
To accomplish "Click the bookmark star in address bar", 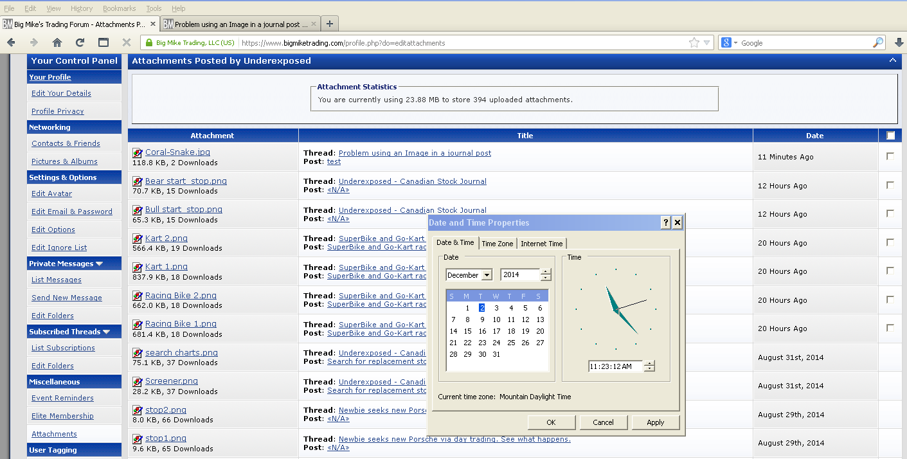I will click(694, 42).
